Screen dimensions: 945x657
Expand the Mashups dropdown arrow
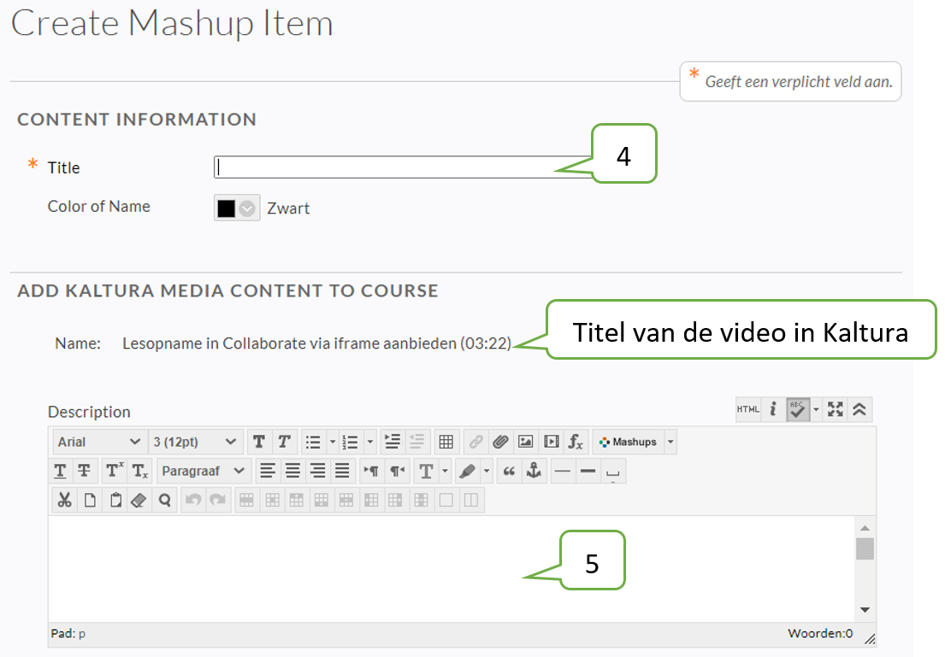pos(670,442)
